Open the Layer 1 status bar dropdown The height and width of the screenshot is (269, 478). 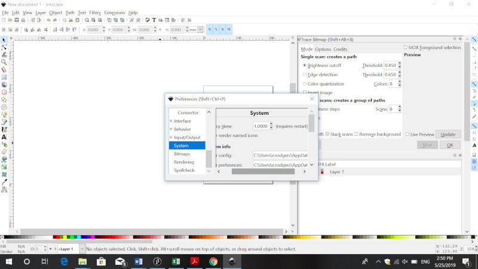(82, 249)
